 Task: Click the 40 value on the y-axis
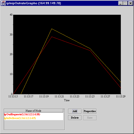click(x=11, y=15)
